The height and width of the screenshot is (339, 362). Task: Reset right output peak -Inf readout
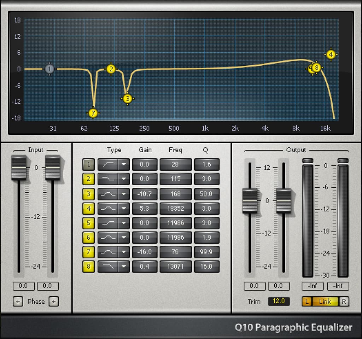(338, 286)
